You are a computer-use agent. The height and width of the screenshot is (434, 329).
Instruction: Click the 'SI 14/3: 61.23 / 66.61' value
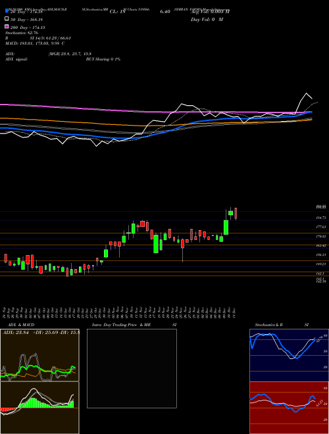pyautogui.click(x=51, y=38)
